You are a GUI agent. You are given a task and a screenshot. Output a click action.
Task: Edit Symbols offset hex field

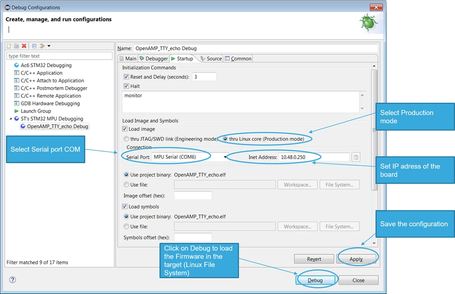click(x=193, y=238)
